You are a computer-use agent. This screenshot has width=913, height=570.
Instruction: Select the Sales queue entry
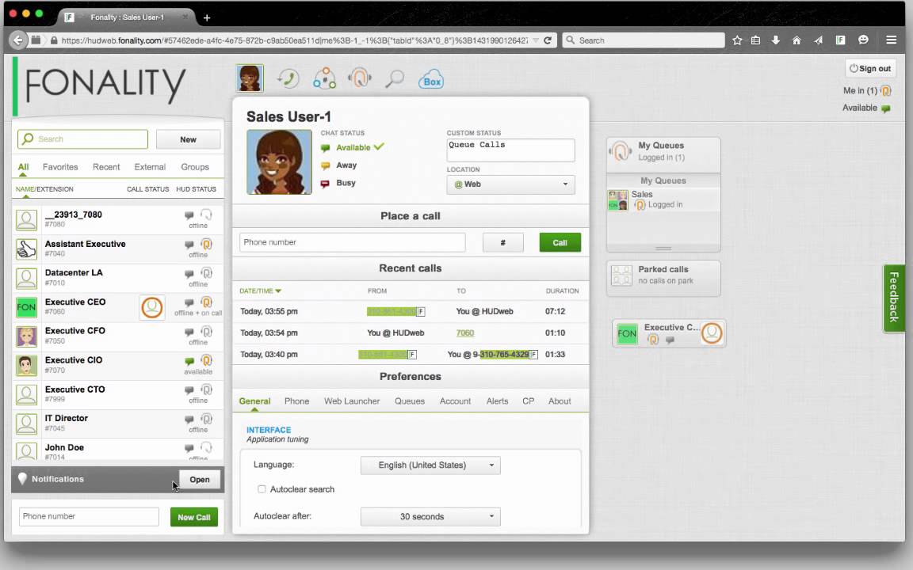pos(663,199)
